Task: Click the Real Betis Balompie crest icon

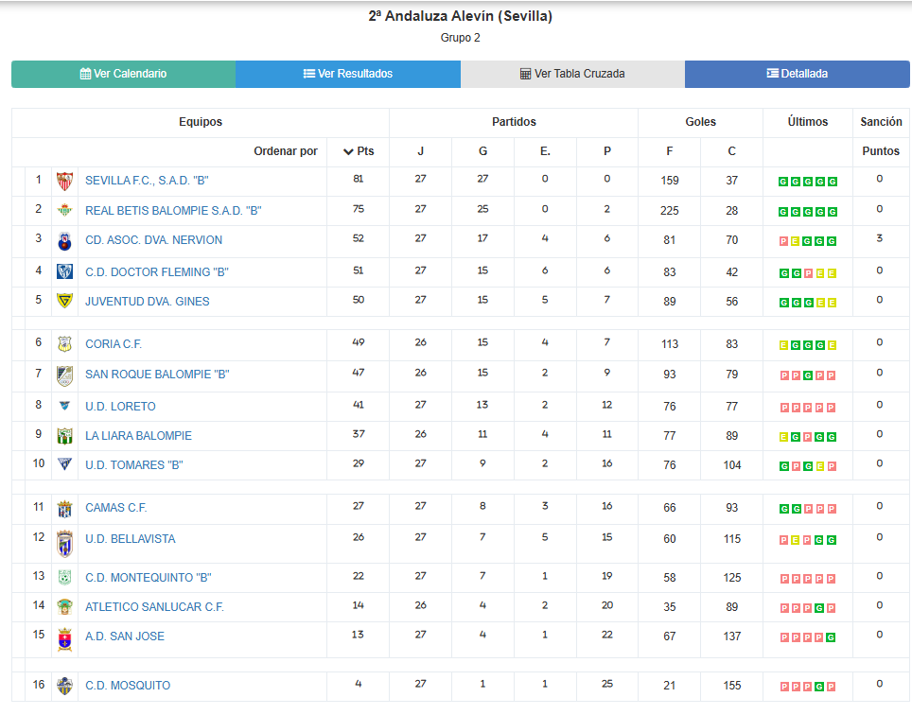Action: click(x=64, y=210)
